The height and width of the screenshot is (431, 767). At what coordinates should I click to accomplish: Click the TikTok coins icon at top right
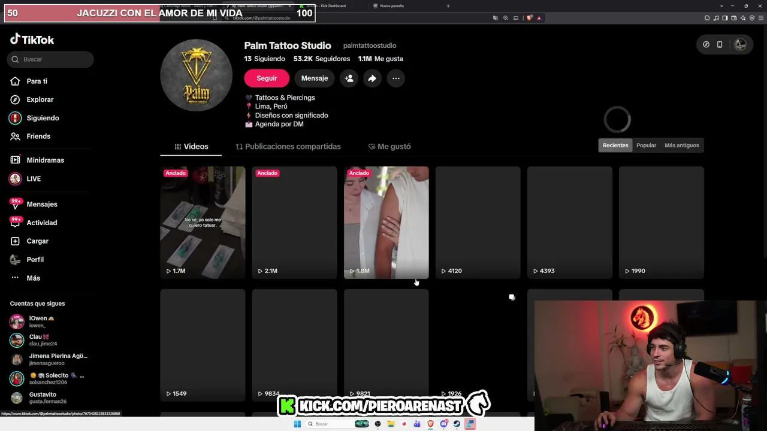706,44
